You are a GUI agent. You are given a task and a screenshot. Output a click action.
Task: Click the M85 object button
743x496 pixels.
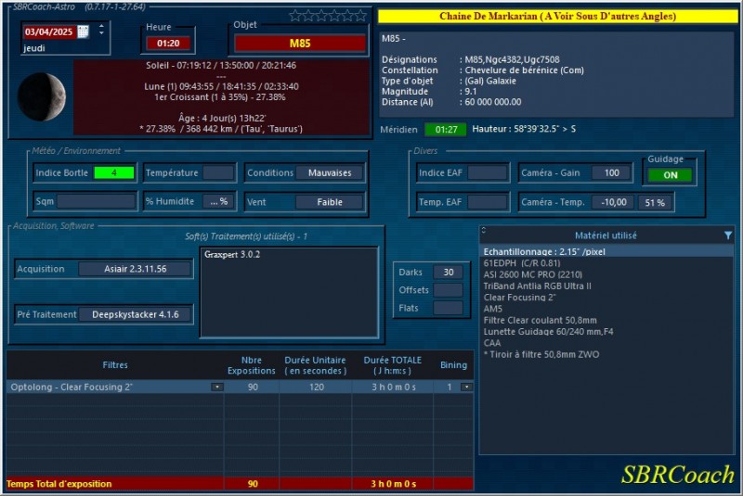(x=300, y=44)
